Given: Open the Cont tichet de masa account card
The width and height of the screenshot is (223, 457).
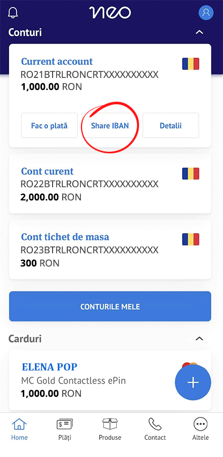Looking at the screenshot, I should click(x=110, y=250).
